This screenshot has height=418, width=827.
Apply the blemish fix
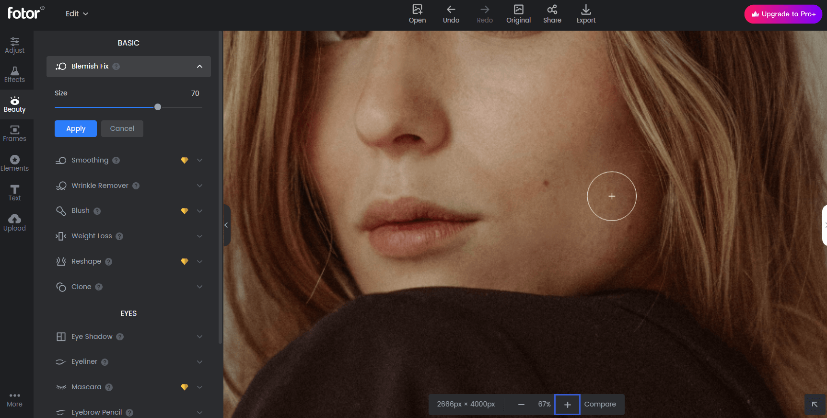(76, 128)
